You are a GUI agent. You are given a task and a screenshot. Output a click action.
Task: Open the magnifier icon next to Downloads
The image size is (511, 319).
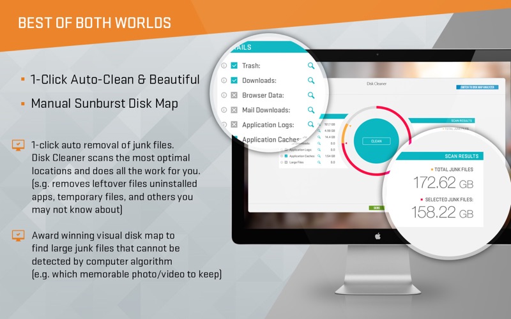311,80
